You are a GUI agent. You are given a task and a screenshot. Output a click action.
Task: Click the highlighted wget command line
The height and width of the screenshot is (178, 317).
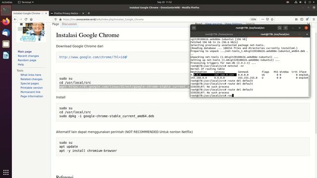pyautogui.click(x=124, y=87)
